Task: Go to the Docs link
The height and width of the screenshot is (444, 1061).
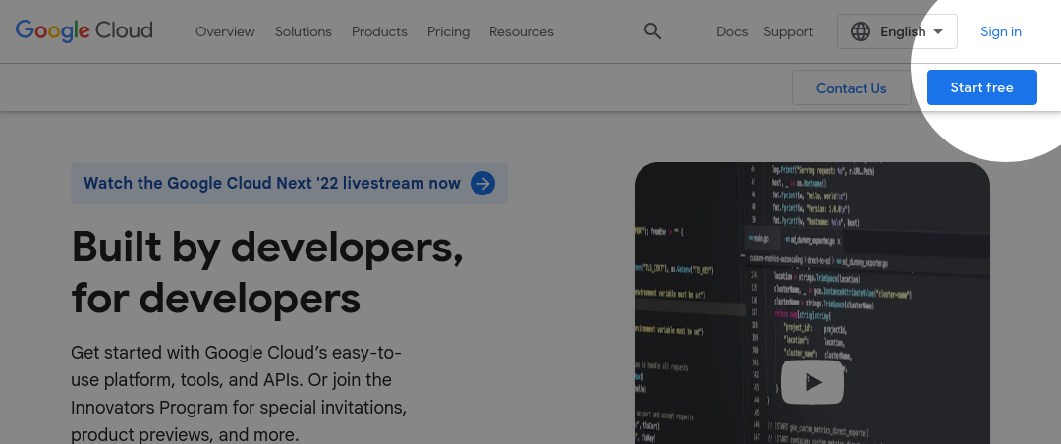Action: 732,31
